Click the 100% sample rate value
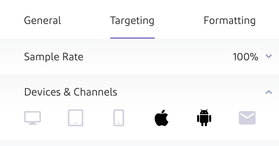 pyautogui.click(x=245, y=56)
